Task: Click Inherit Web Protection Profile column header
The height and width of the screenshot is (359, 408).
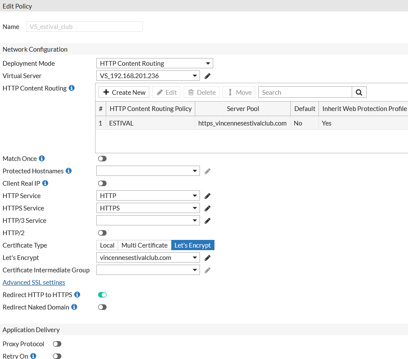Action: tap(364, 108)
